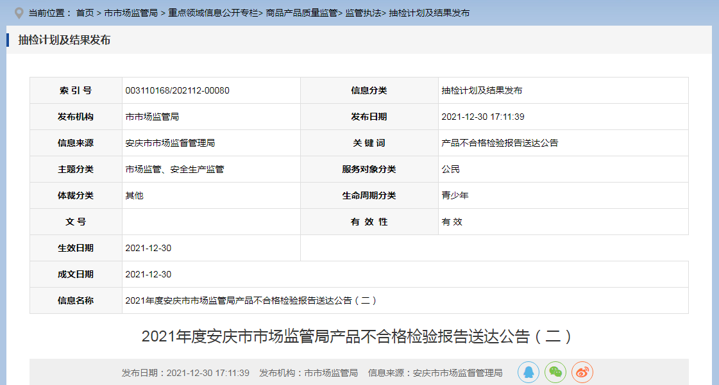Click the 抽检计划及结果发布 section heading

pyautogui.click(x=64, y=40)
